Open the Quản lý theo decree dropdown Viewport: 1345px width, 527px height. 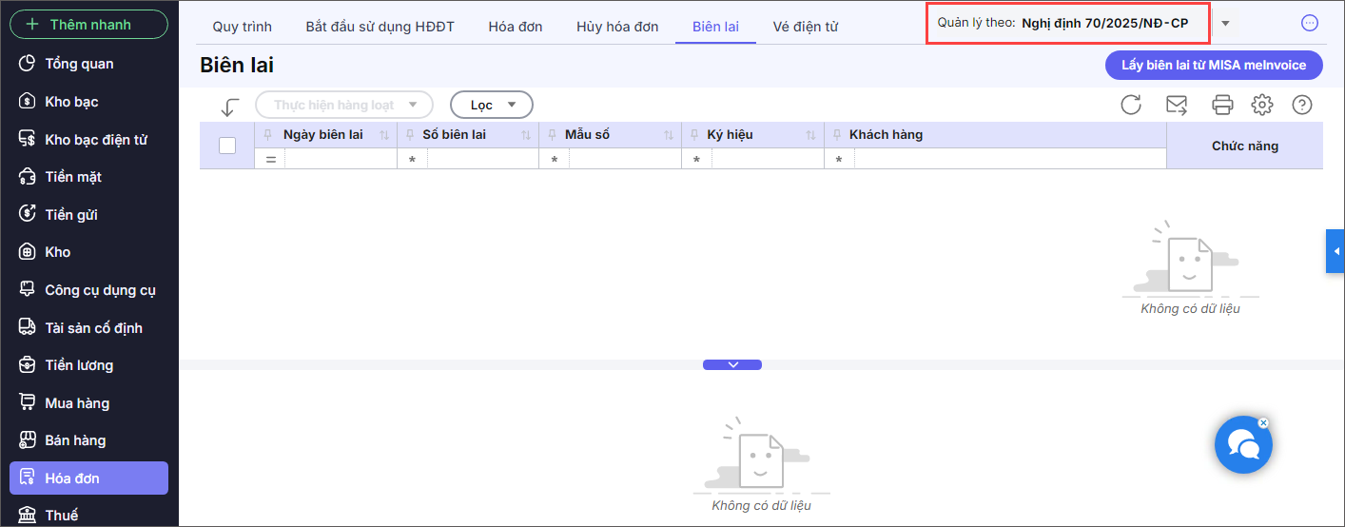click(1225, 24)
